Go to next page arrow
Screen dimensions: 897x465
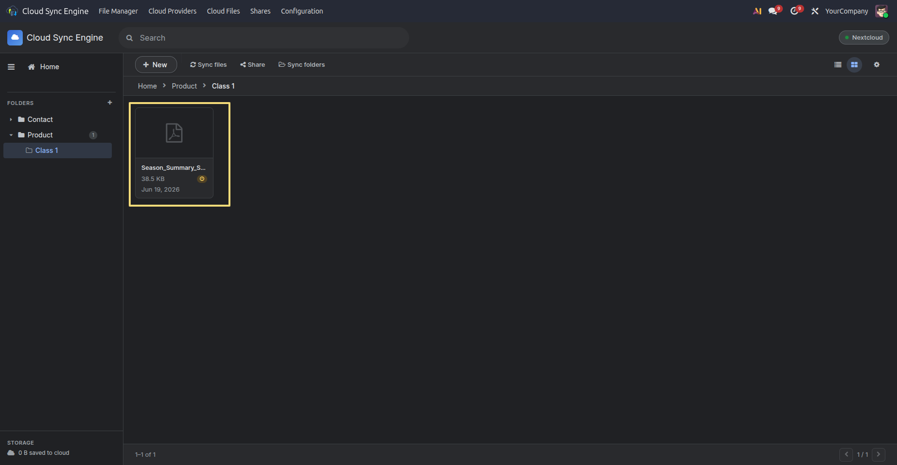[x=879, y=454]
